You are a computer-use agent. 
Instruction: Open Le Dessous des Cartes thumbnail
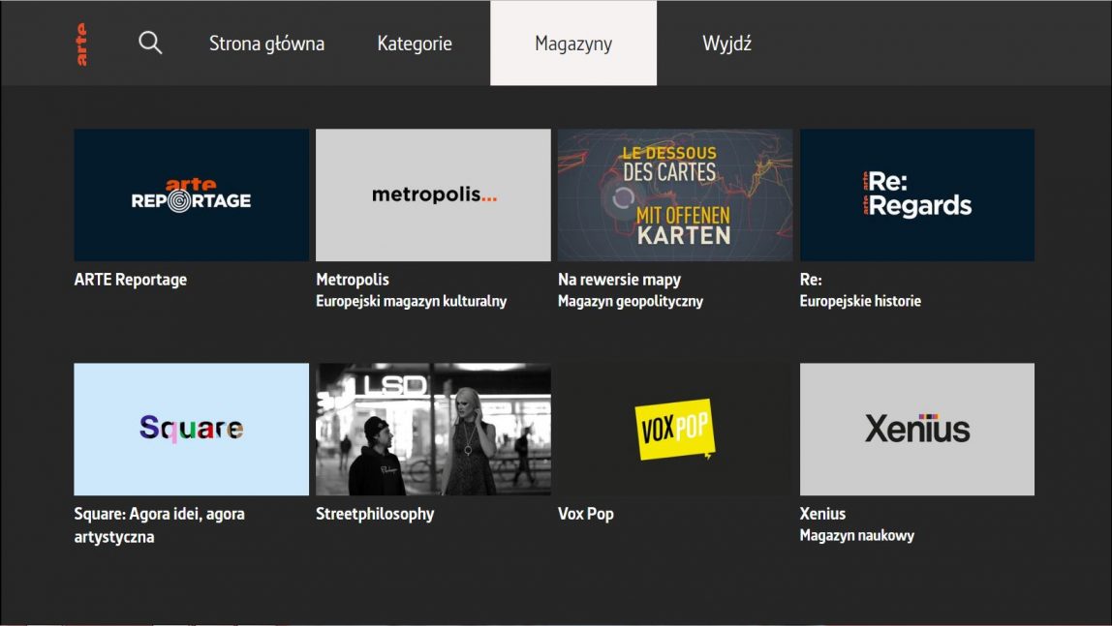[675, 194]
